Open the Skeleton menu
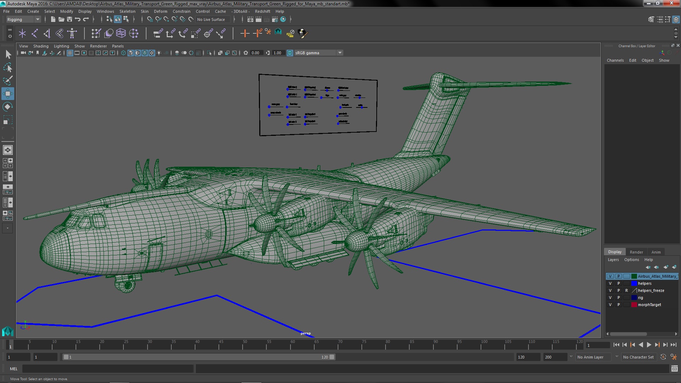This screenshot has height=383, width=681. pyautogui.click(x=127, y=11)
